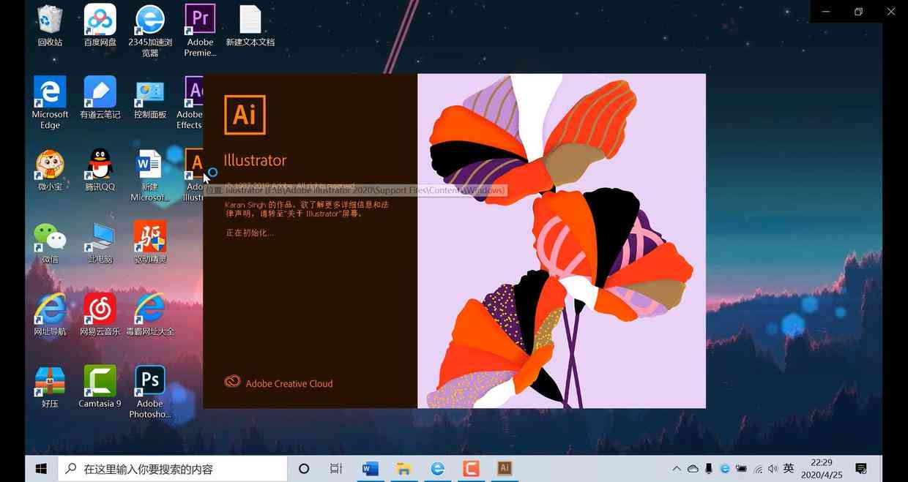The width and height of the screenshot is (908, 482).
Task: Click the flower artwork on the splash screen
Action: pos(562,241)
